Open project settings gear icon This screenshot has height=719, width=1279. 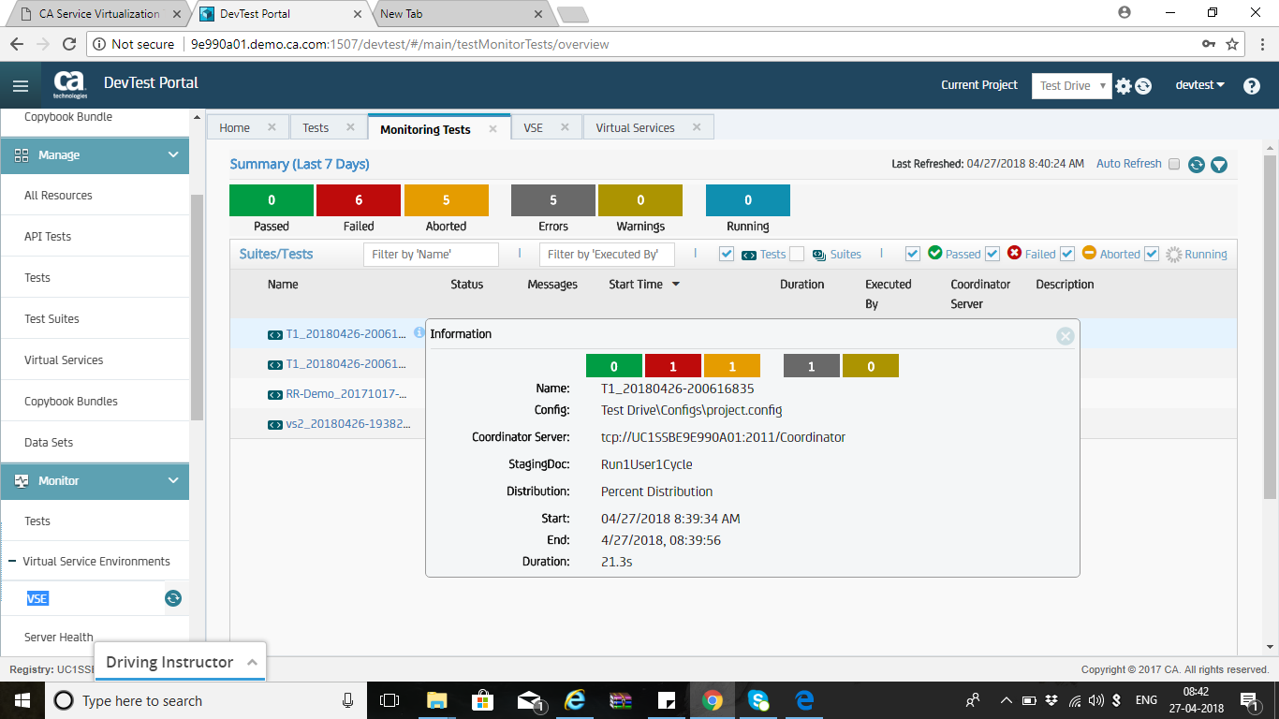tap(1124, 86)
